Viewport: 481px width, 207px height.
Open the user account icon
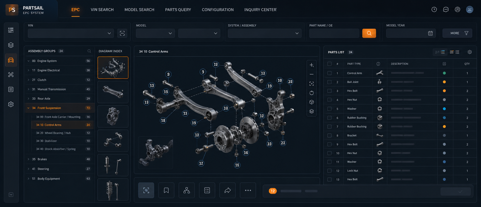click(457, 10)
